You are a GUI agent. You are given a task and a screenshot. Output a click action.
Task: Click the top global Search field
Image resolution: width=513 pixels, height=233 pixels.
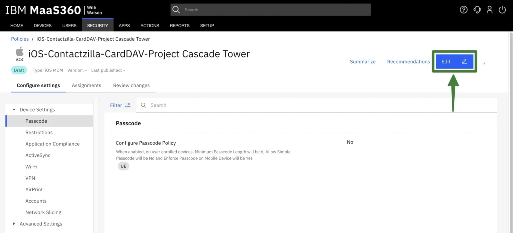coord(271,10)
